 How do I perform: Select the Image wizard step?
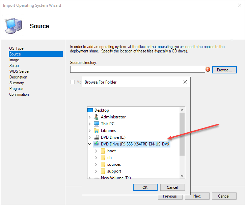[14, 60]
